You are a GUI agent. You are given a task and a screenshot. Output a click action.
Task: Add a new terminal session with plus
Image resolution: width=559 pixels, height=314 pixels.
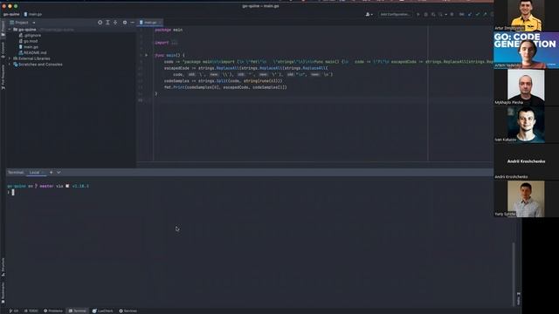coord(51,173)
